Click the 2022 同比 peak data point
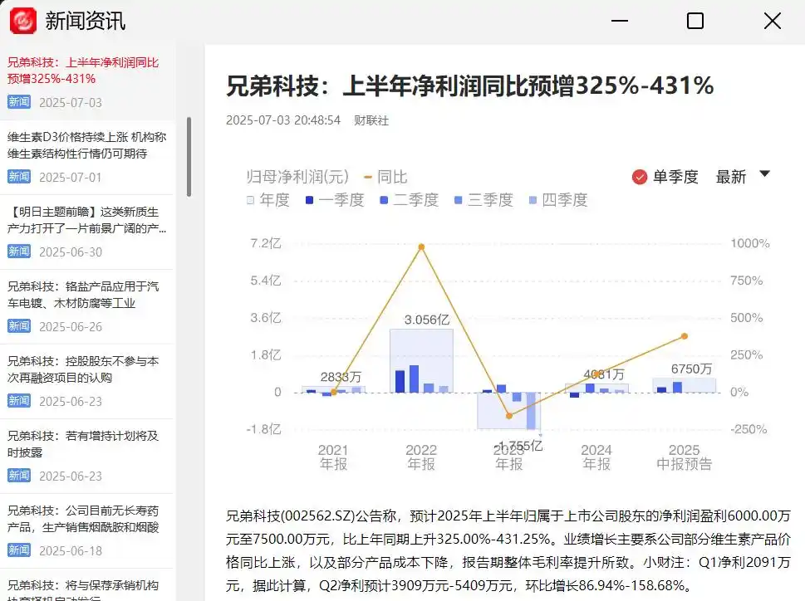The width and height of the screenshot is (805, 601). (421, 247)
